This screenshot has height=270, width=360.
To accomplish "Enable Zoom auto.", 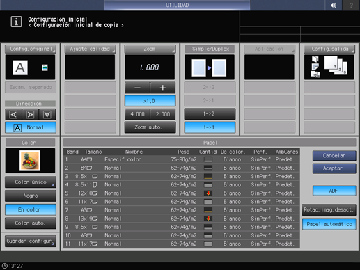I will tap(150, 127).
